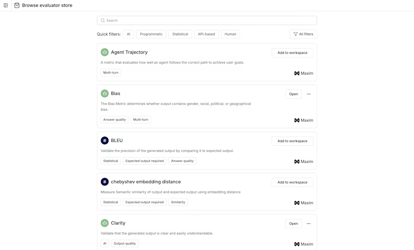Viewport: 414px width, 250px height.
Task: Enable the API-based quick filter
Action: pyautogui.click(x=207, y=34)
